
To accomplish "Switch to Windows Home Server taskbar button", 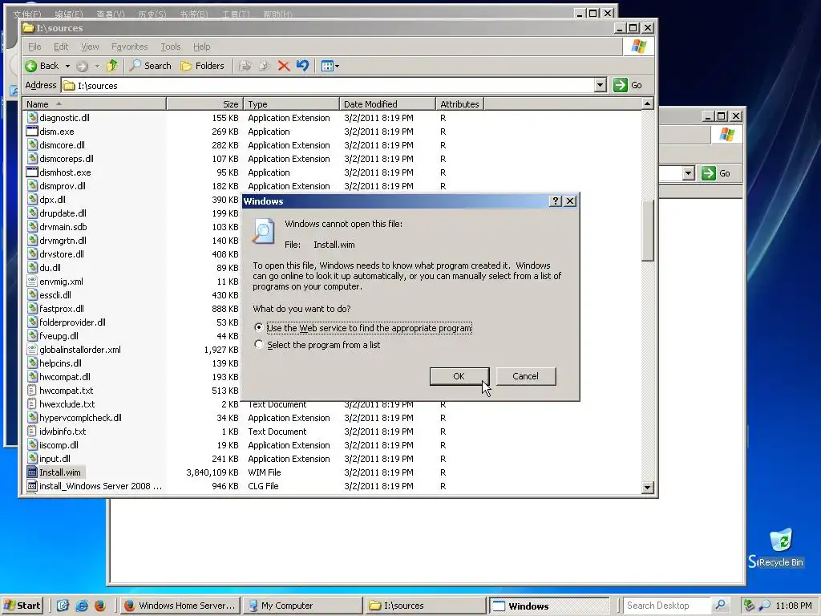I will [180, 606].
